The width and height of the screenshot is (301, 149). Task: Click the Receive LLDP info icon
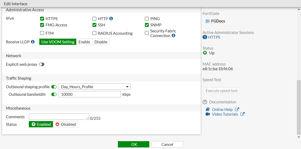click(x=33, y=42)
